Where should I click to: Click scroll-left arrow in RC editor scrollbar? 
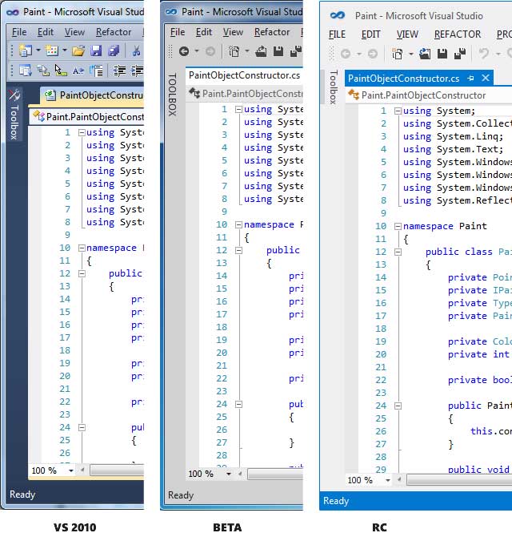pyautogui.click(x=400, y=480)
